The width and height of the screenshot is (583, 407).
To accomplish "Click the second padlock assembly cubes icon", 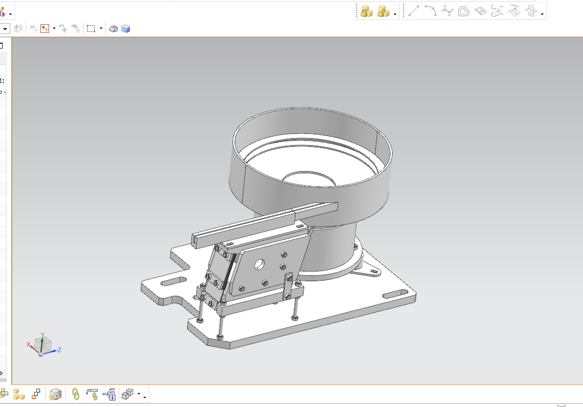I will click(x=383, y=11).
